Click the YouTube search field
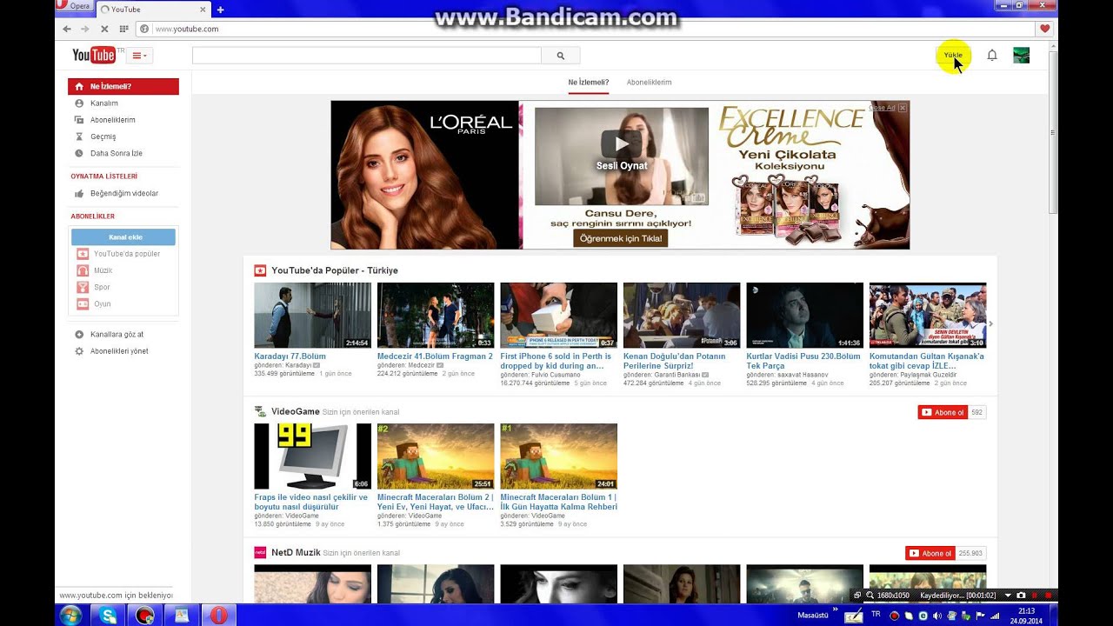The image size is (1113, 626). (366, 56)
